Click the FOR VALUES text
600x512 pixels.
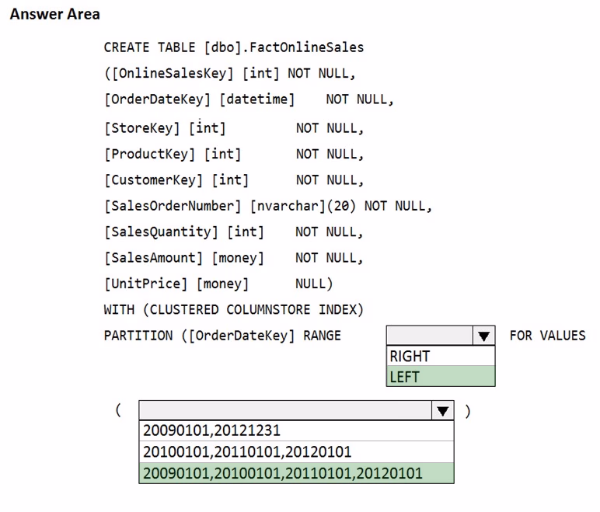(x=548, y=336)
